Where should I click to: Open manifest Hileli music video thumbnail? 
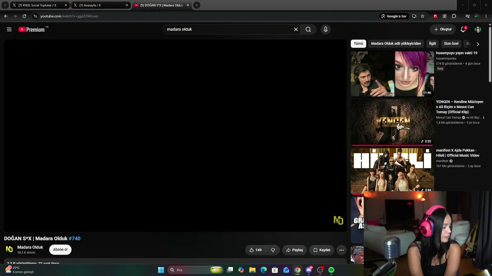[392, 171]
